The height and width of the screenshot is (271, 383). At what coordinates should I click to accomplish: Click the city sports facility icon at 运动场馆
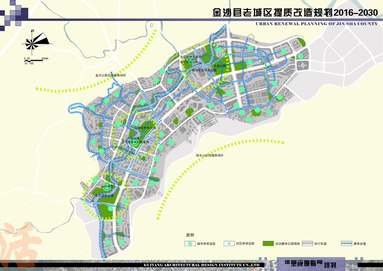click(106, 187)
